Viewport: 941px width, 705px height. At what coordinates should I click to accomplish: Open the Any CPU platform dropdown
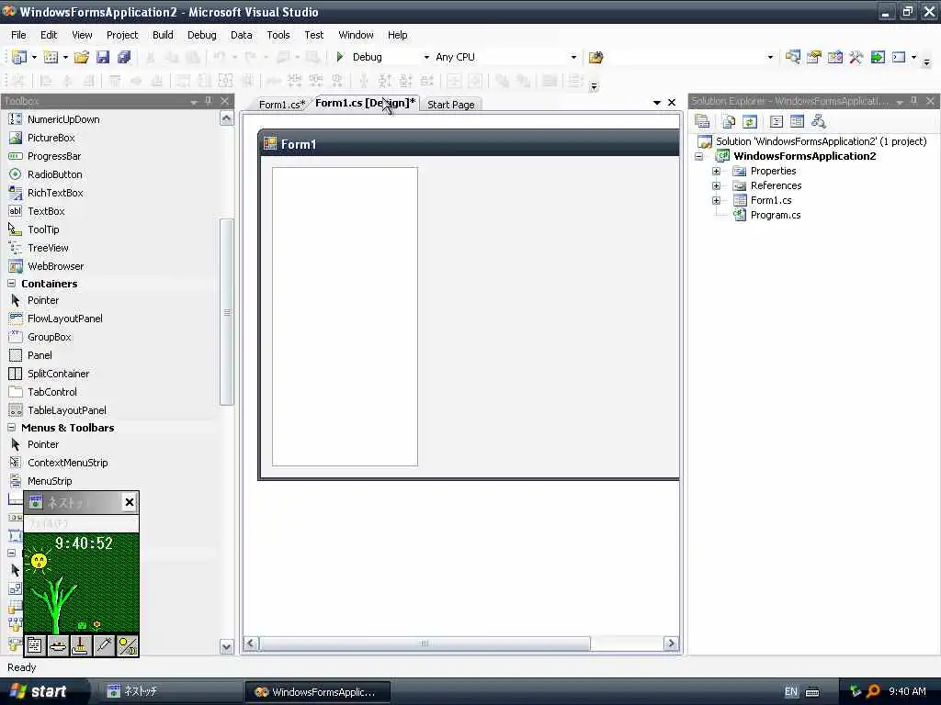(x=573, y=57)
